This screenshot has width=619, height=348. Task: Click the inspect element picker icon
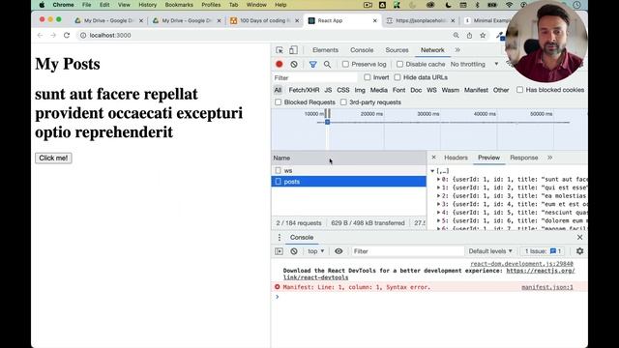point(280,50)
